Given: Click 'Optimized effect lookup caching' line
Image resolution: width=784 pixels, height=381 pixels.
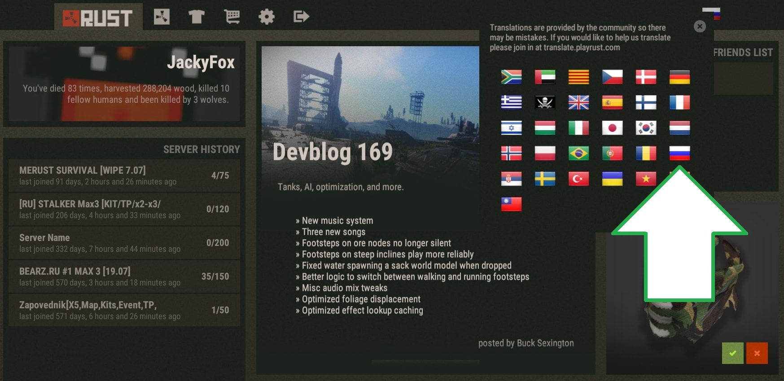Looking at the screenshot, I should coord(359,311).
